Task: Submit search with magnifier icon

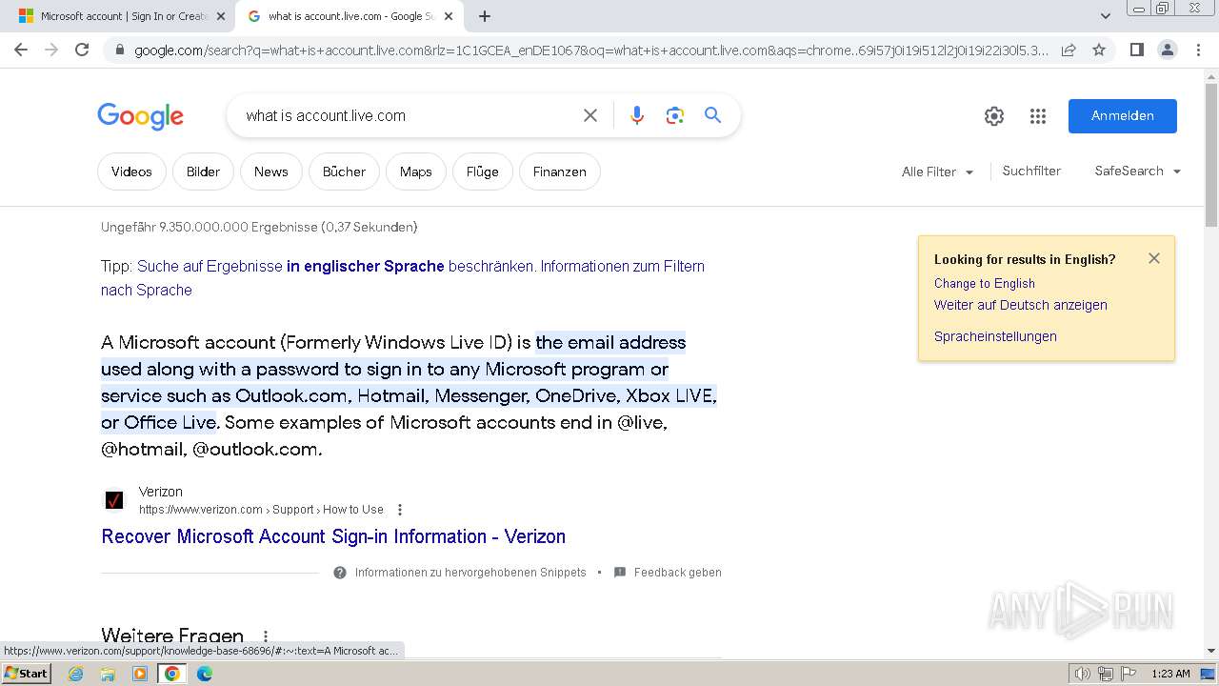Action: 712,115
